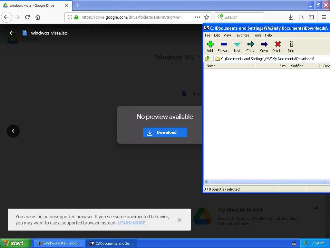Open 7-Zip Help menu
Viewport: 330px width, 248px height.
pyautogui.click(x=268, y=35)
